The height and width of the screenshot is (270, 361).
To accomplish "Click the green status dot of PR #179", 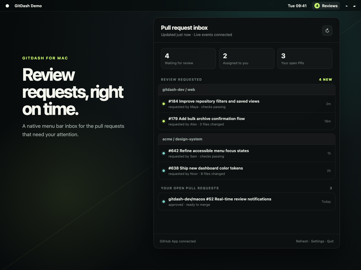I will click(164, 121).
